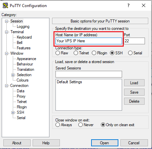Click the Load session button

(x=134, y=83)
